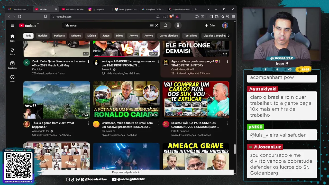
Task: Open the on-screen keyboard in search box
Action: point(152,25)
